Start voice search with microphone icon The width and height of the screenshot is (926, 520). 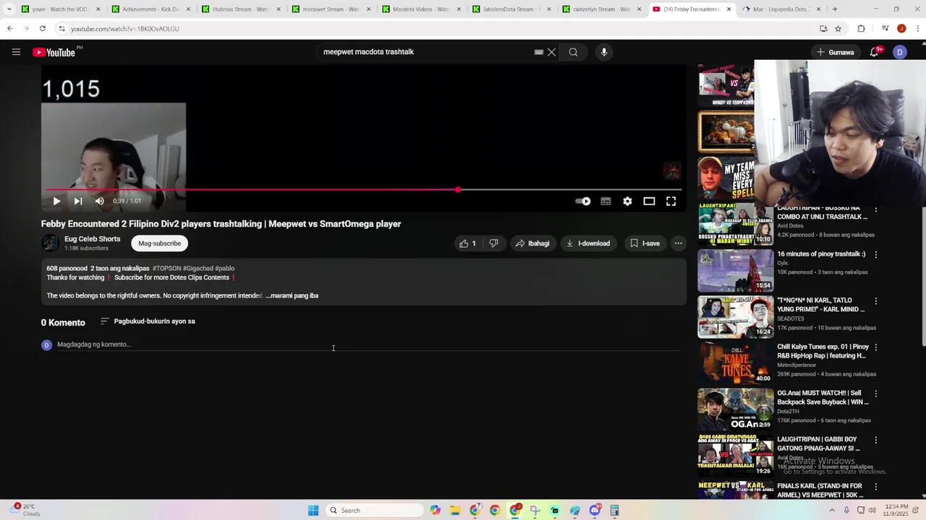pyautogui.click(x=604, y=52)
